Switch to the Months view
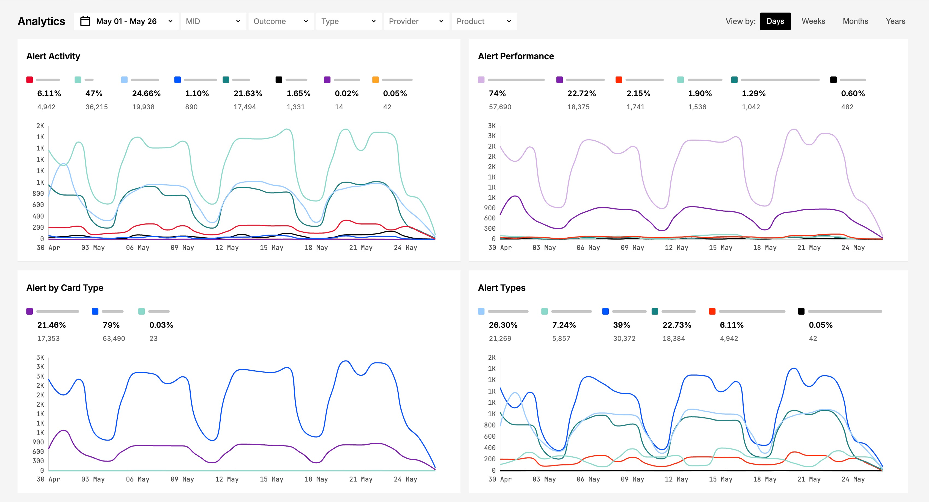 pyautogui.click(x=855, y=21)
